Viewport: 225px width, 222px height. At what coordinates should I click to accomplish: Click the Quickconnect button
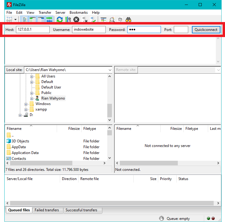(x=206, y=29)
